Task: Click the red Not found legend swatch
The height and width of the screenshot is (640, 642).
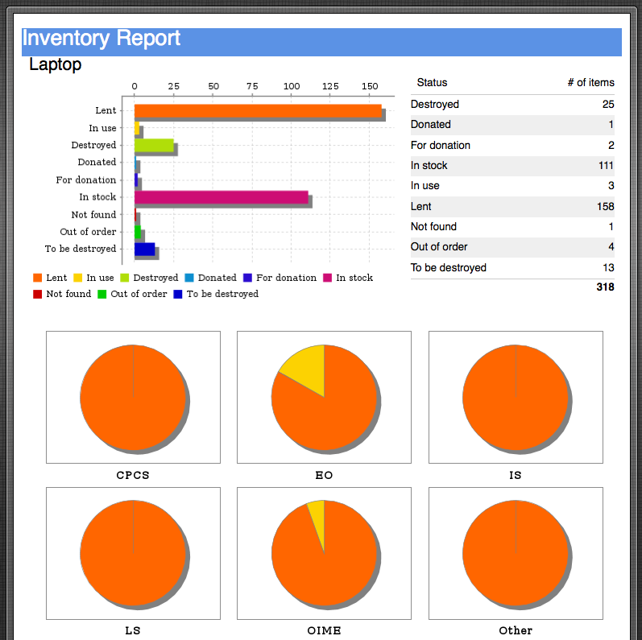Action: coord(37,294)
